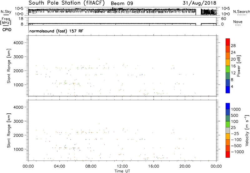Pick the red top swatch of power colorbar
Image resolution: width=250 pixels, height=173 pixels.
pyautogui.click(x=228, y=42)
